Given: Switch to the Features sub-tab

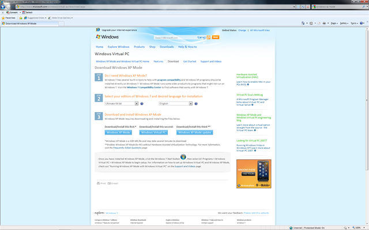Looking at the screenshot, I should coord(159,62).
